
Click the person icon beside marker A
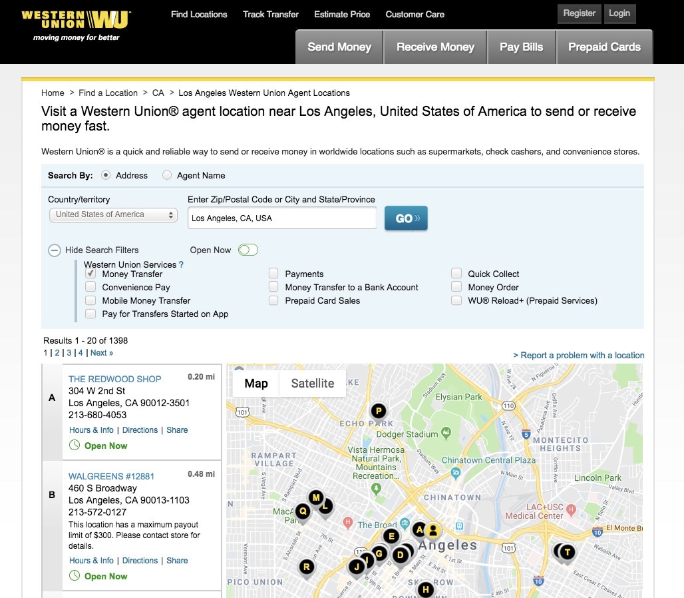pos(433,531)
